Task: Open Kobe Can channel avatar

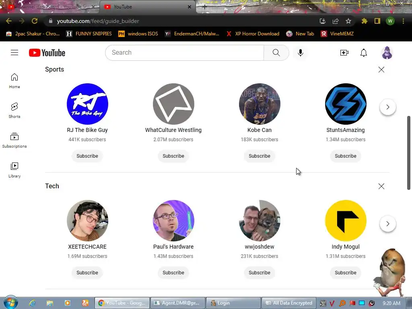Action: (x=260, y=104)
